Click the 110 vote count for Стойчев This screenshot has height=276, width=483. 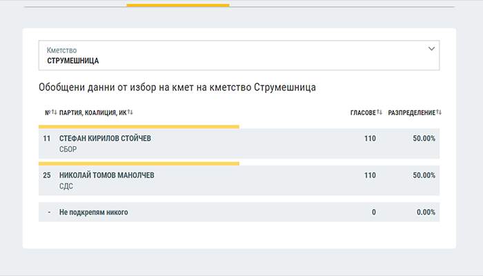370,139
